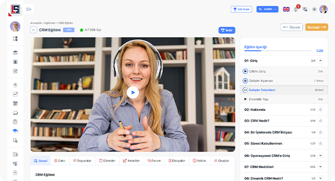
Task: Open the briefcase icon in sidebar
Action: [15, 53]
